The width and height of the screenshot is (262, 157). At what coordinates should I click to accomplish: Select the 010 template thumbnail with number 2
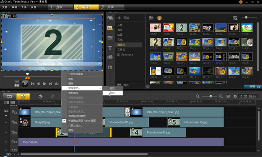(x=155, y=42)
